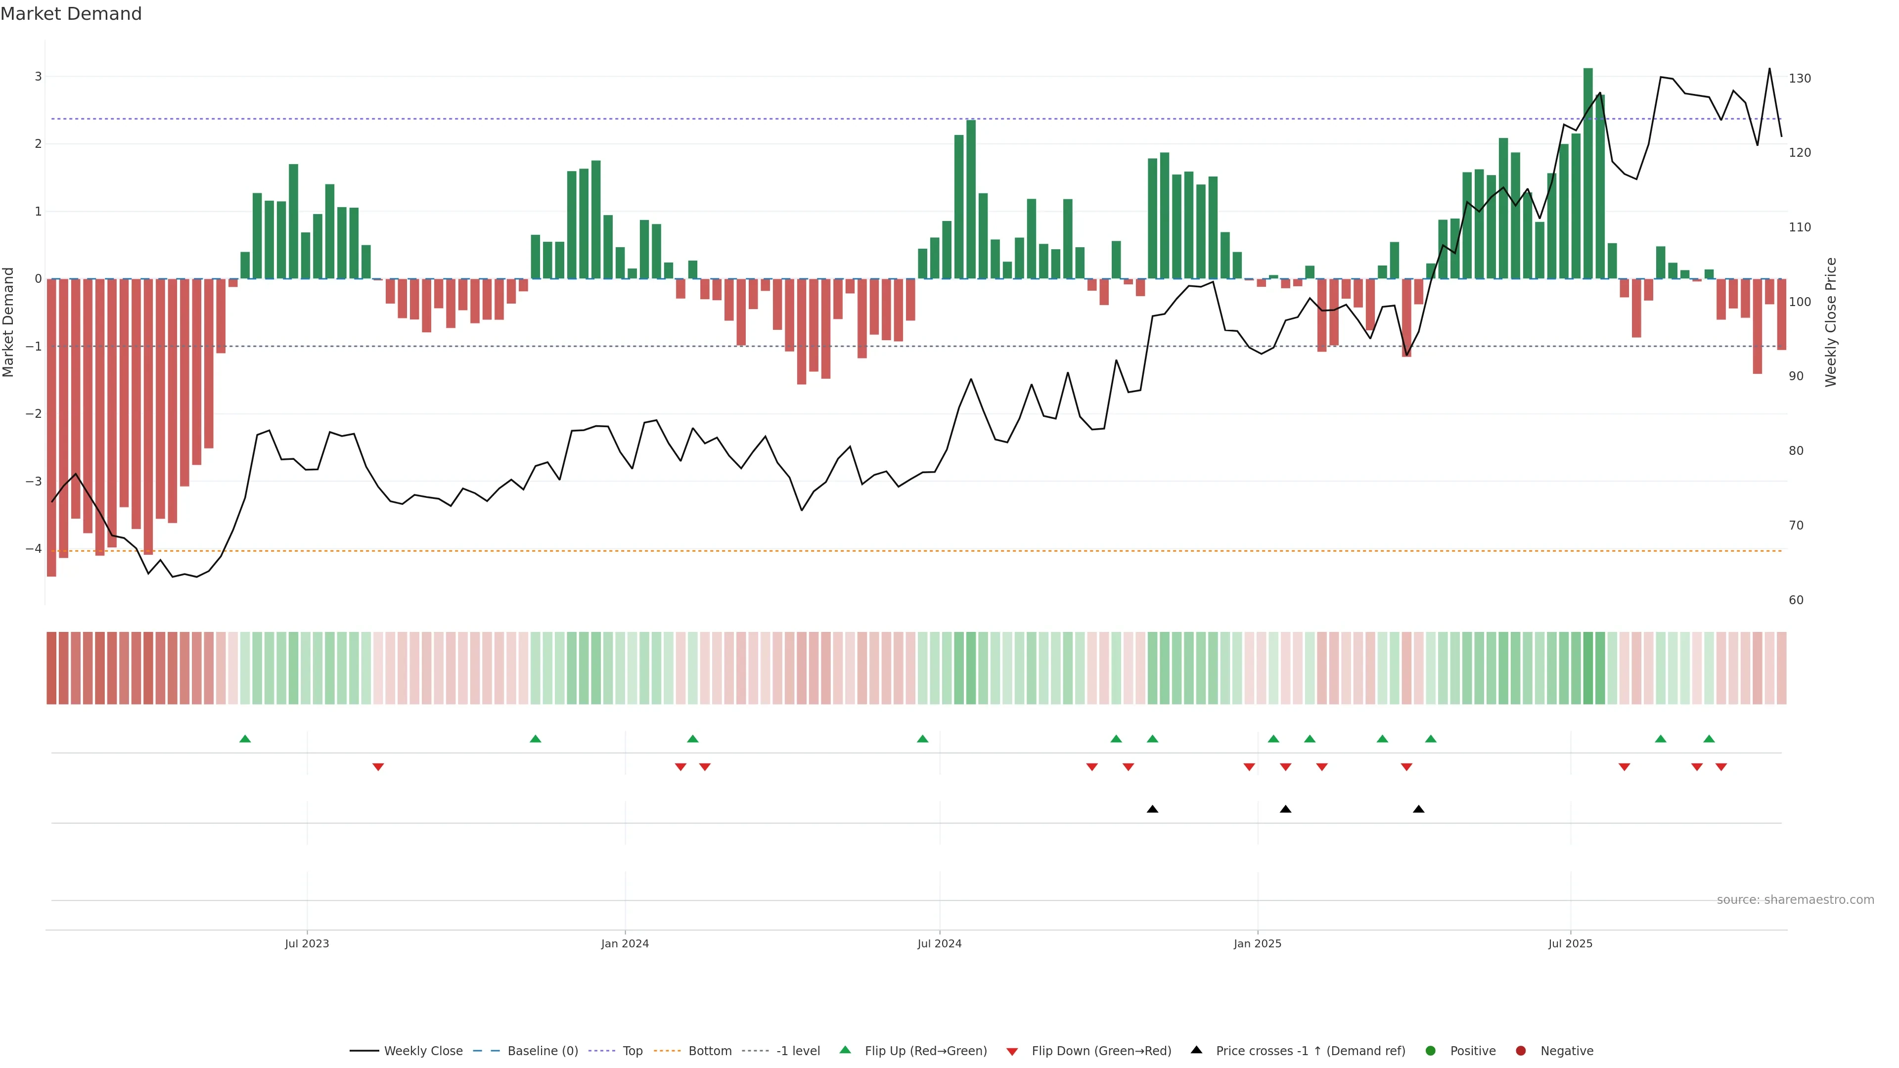Click the Jul 2023 axis label
Viewport: 1899px width, 1068px height.
click(x=307, y=943)
